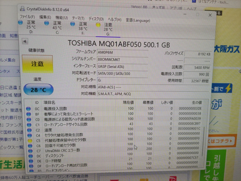Image resolution: width=241 pixels, height=181 pixels.
Task: Click the blue status orb for C:
Action: (47, 23)
